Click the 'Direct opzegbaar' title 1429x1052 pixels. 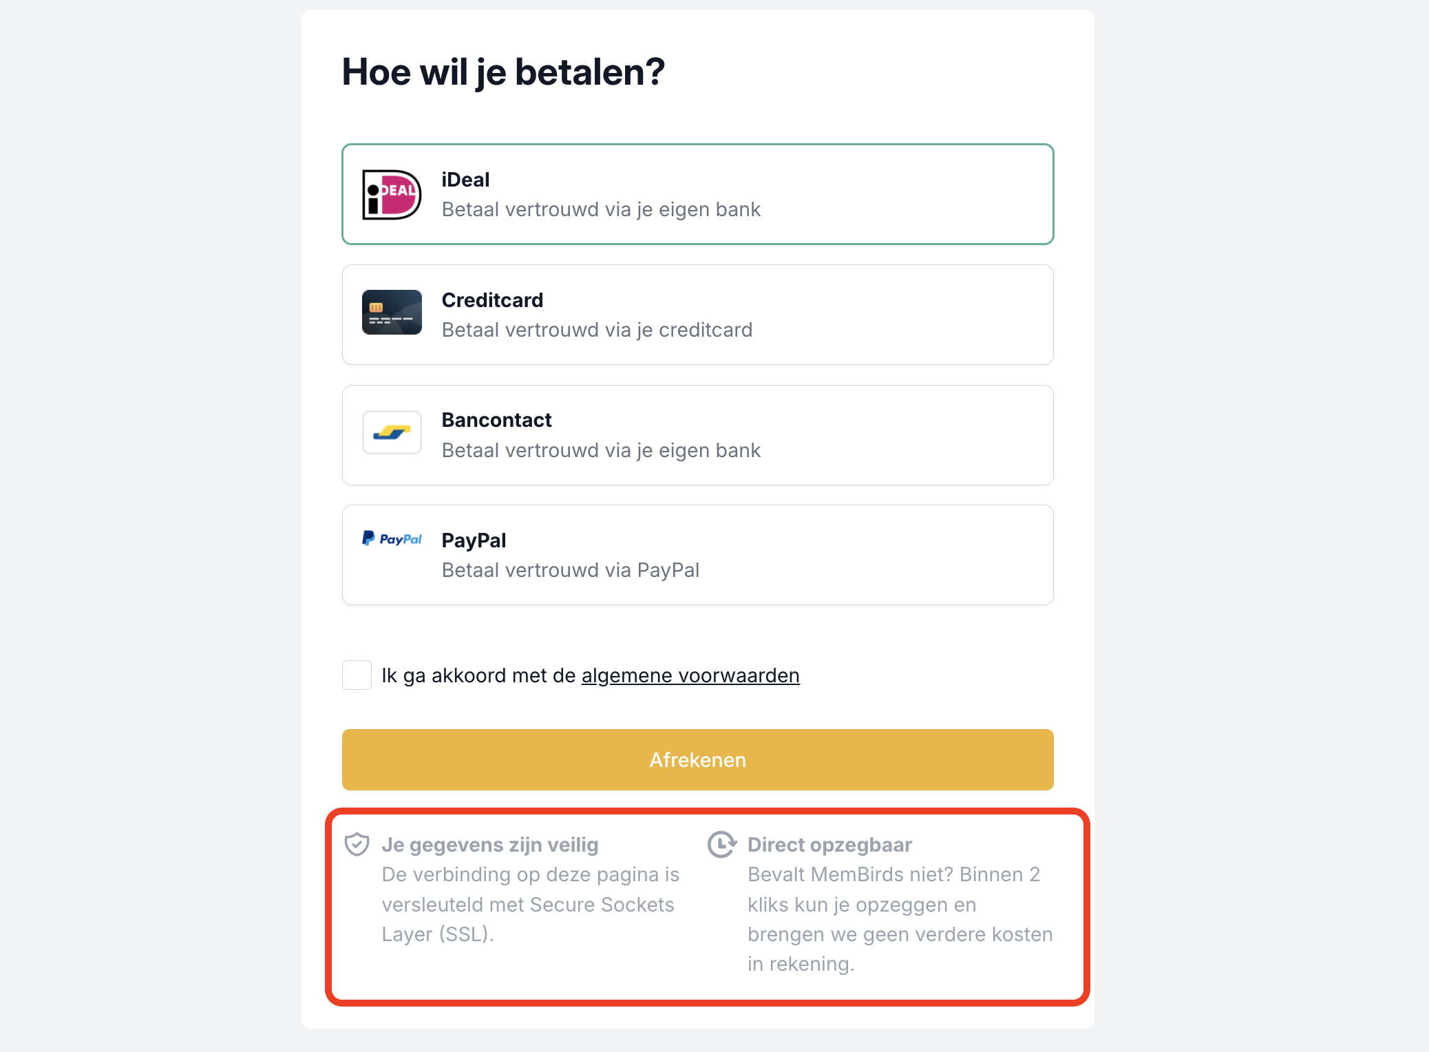[x=829, y=845]
